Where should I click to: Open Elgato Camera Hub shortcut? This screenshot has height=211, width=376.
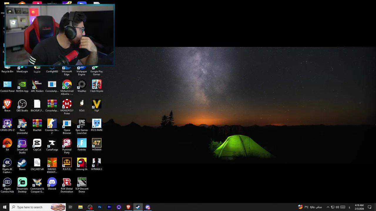point(7,185)
